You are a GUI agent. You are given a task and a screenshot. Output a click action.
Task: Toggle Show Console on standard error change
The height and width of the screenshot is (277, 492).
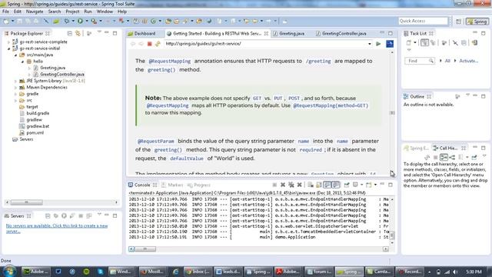(x=336, y=185)
